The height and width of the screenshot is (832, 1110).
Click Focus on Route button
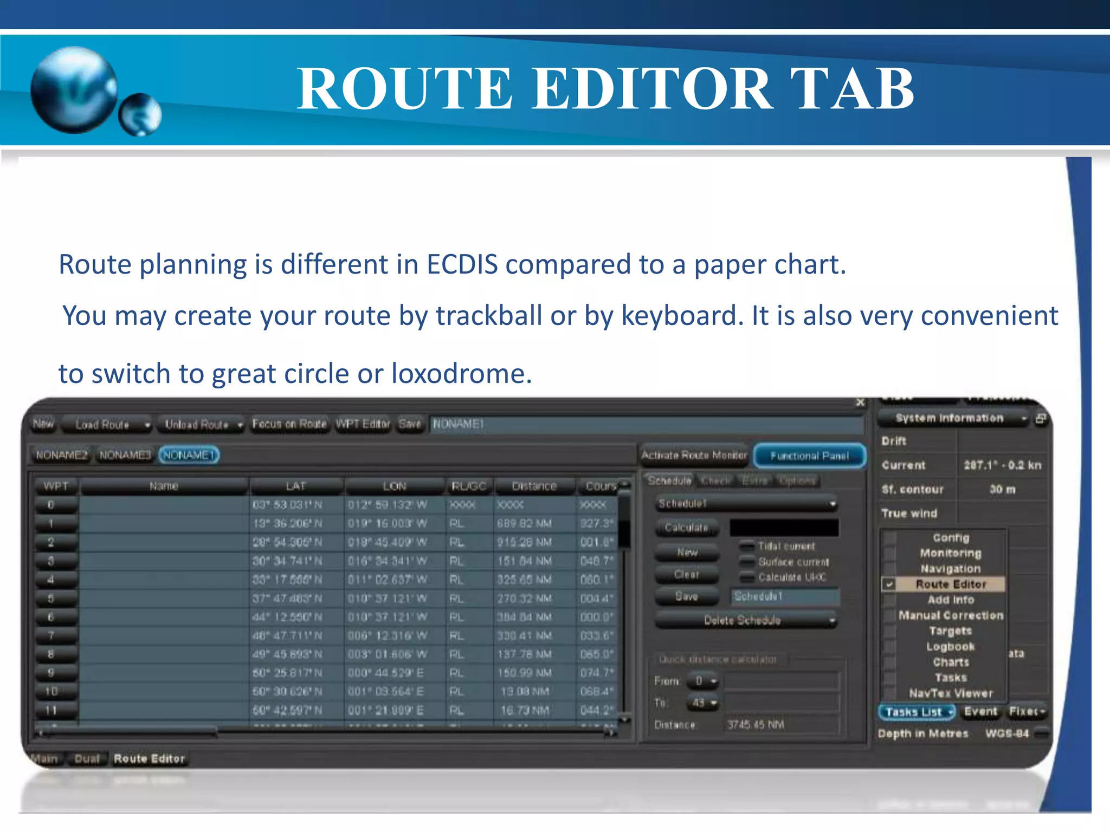tap(289, 424)
